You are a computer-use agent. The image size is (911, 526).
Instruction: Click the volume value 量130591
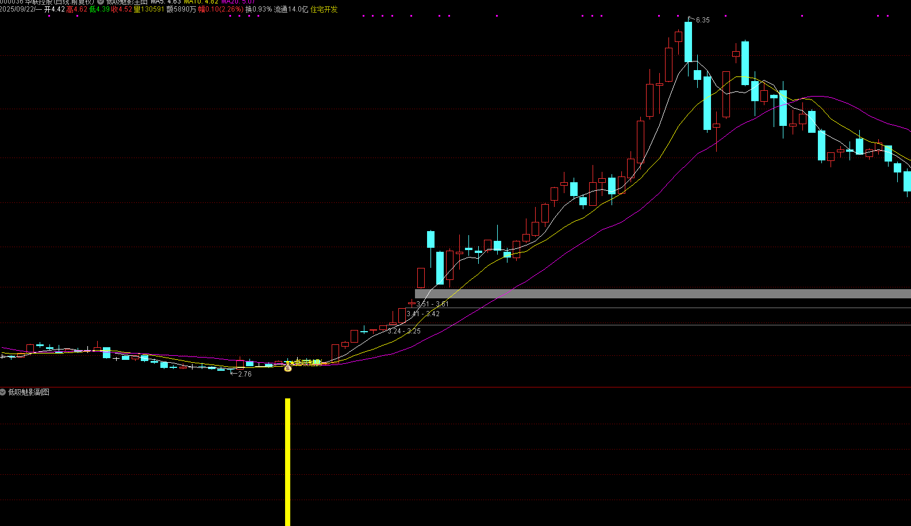point(149,10)
